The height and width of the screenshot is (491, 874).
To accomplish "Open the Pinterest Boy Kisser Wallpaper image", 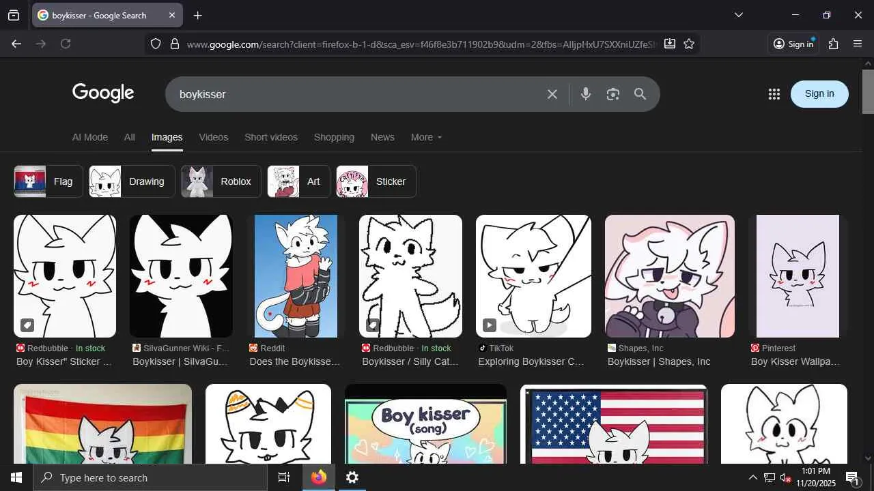I will pyautogui.click(x=798, y=276).
